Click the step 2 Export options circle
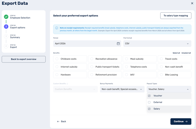The width and height of the screenshot is (196, 129). (x=6, y=27)
